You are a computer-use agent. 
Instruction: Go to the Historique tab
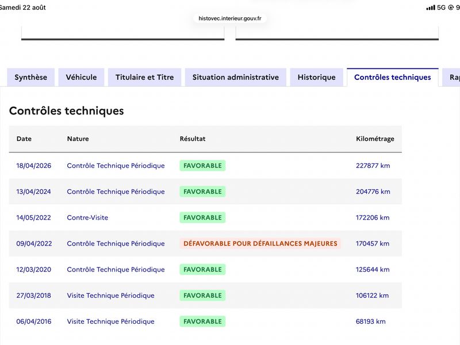click(317, 77)
